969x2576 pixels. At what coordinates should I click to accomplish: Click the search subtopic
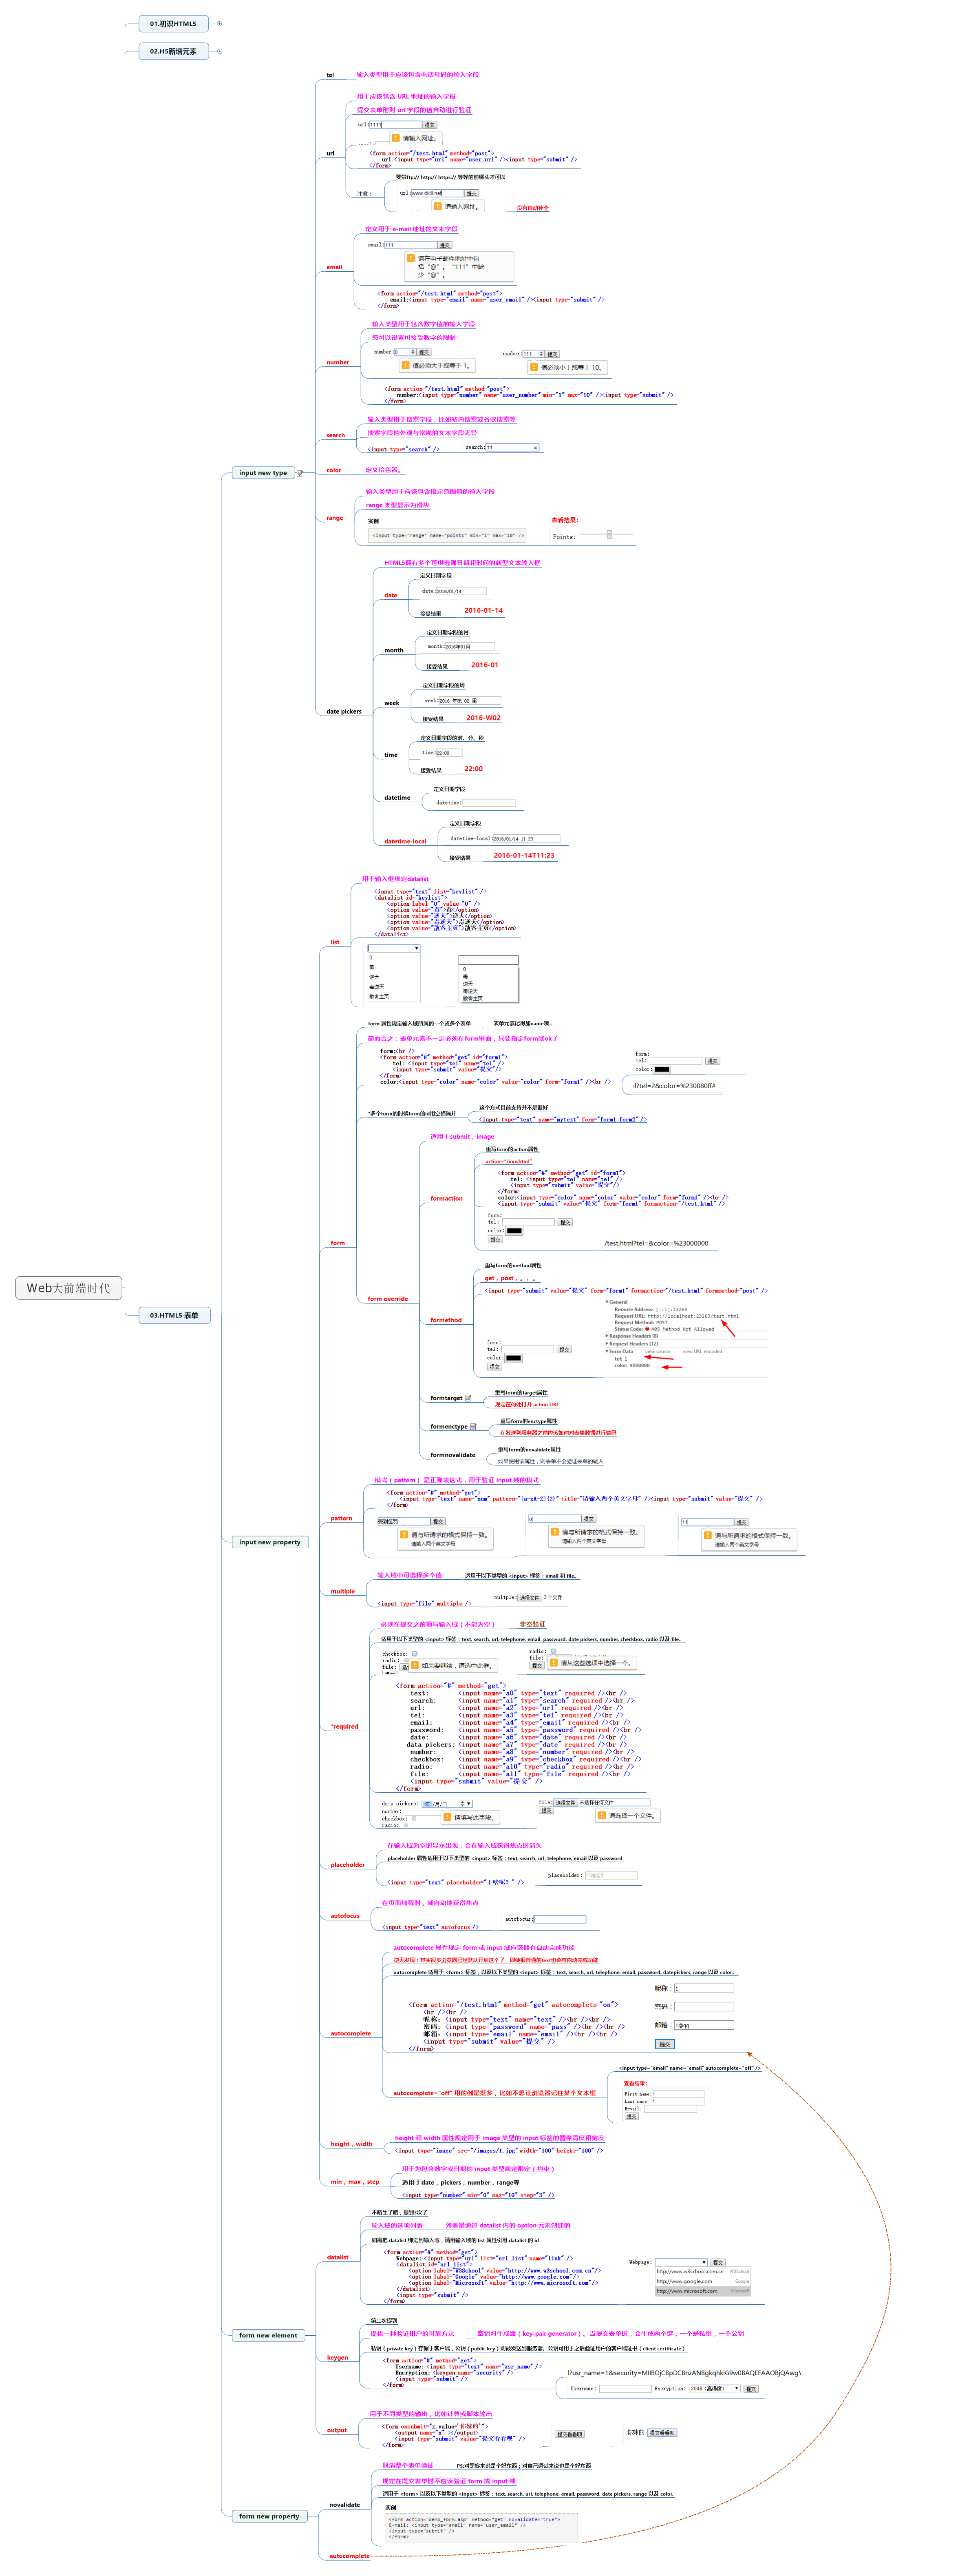tap(336, 435)
